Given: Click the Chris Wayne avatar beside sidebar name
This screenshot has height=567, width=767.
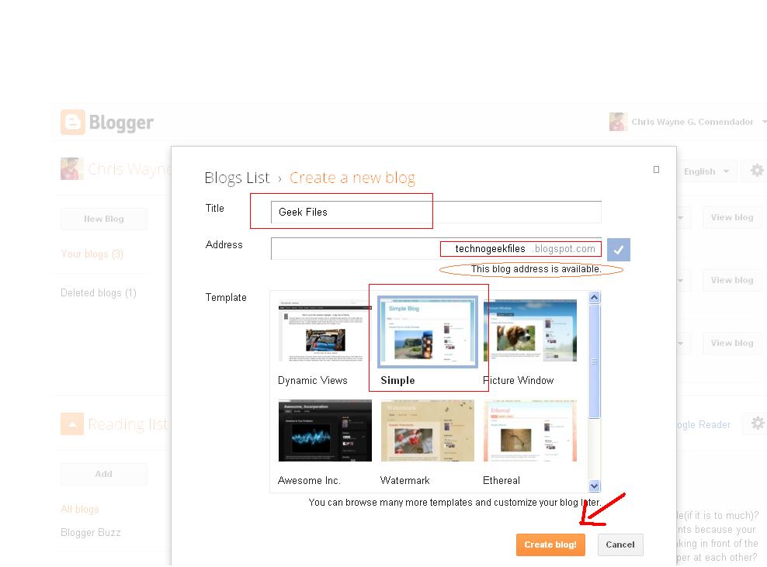Looking at the screenshot, I should [x=72, y=168].
